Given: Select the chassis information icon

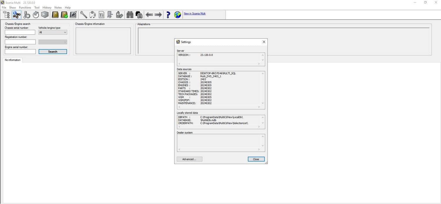Looking at the screenshot, I should [17, 15].
